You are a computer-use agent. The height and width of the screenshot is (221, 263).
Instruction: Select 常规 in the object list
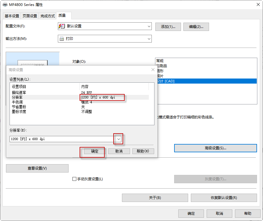(206, 61)
